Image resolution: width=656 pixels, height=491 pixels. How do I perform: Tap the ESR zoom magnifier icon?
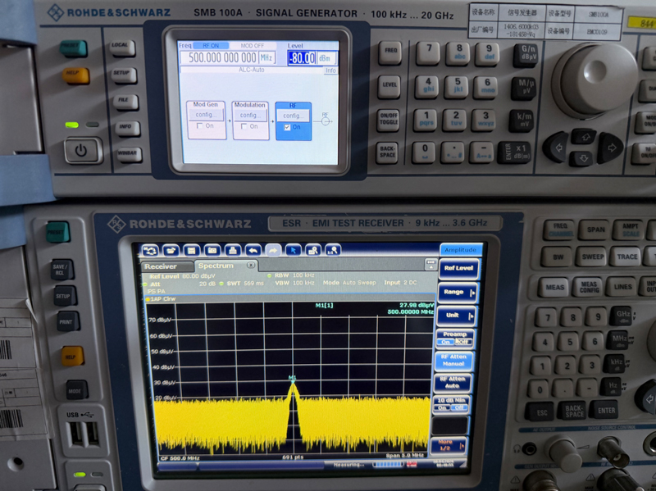coord(313,250)
